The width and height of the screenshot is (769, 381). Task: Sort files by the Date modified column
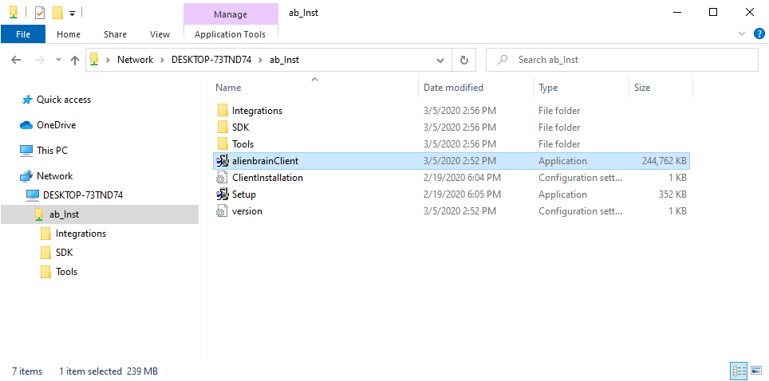pyautogui.click(x=453, y=88)
